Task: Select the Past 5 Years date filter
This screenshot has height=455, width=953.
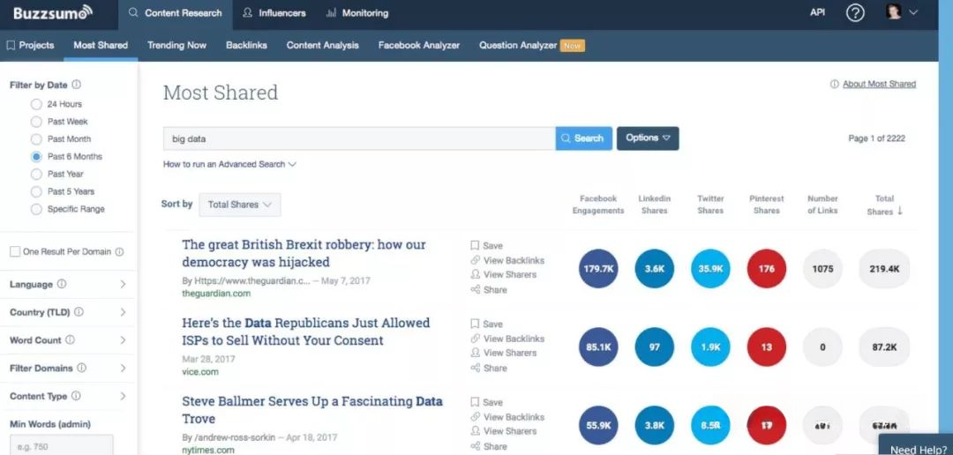Action: [x=36, y=191]
